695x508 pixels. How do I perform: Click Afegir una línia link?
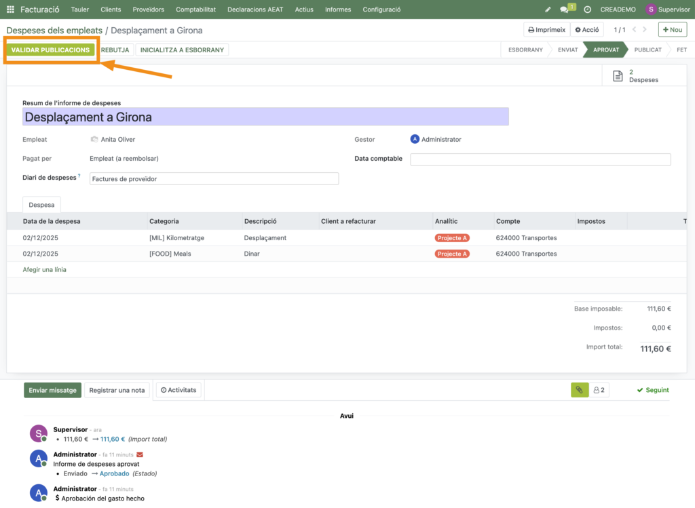click(45, 269)
